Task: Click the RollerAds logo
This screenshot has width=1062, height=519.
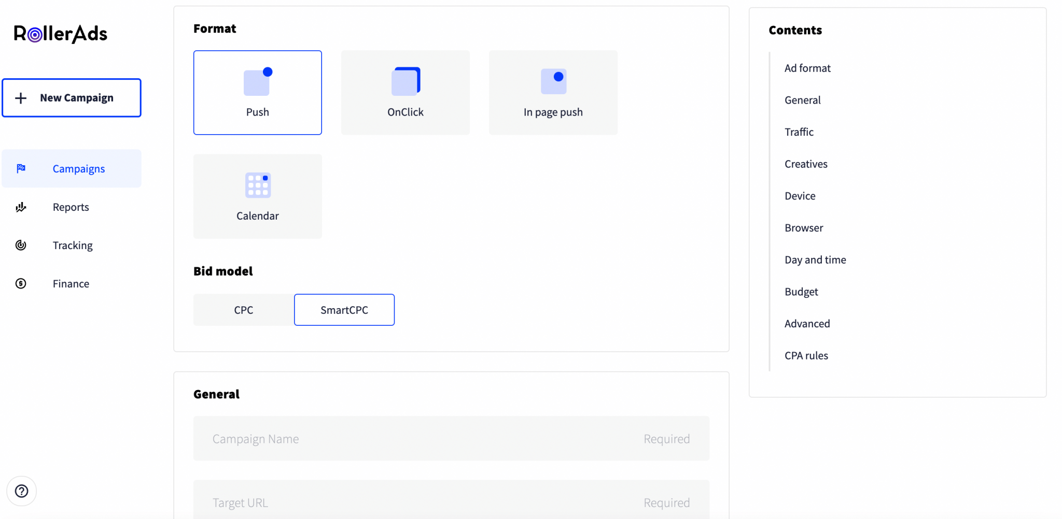Action: point(61,33)
